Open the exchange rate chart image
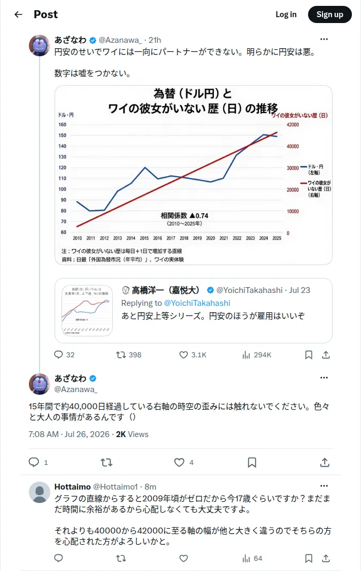This screenshot has height=571, width=361. [194, 175]
